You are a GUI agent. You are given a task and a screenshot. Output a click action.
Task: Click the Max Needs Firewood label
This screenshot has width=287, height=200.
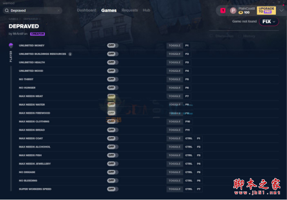[34, 113]
